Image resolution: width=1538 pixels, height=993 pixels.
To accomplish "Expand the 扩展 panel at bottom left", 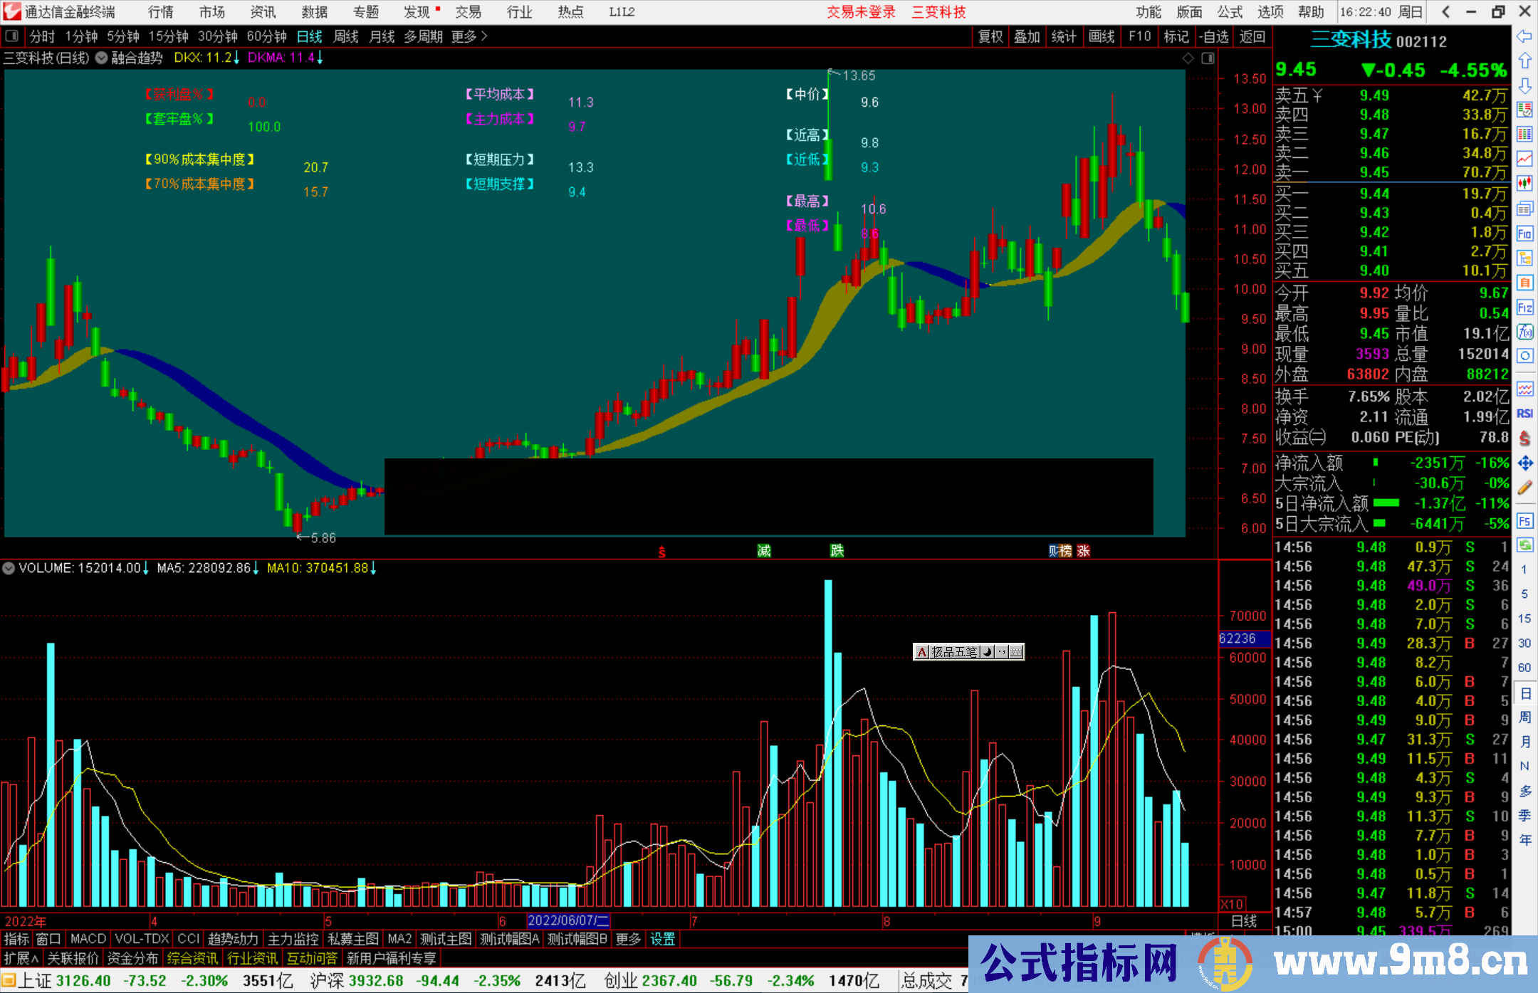I will (x=21, y=958).
